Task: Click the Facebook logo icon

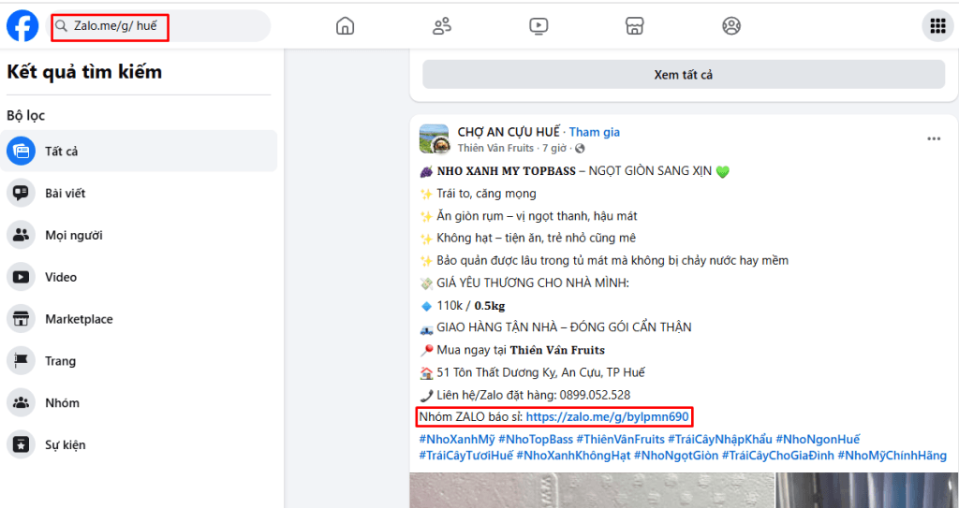Action: [x=22, y=26]
